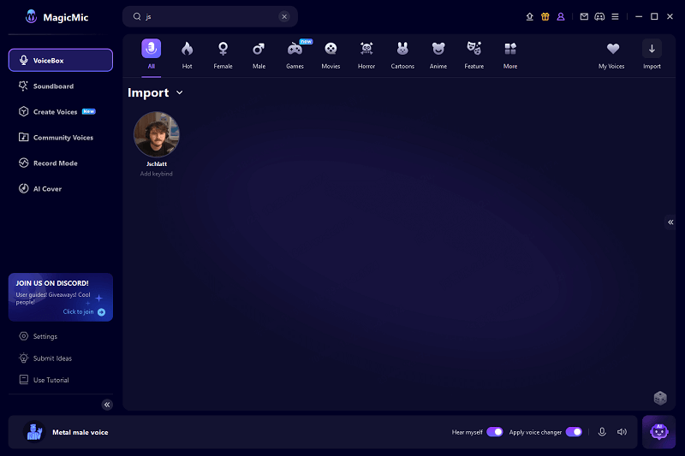This screenshot has width=685, height=456.
Task: Click the upload/share icon in title bar
Action: (529, 16)
